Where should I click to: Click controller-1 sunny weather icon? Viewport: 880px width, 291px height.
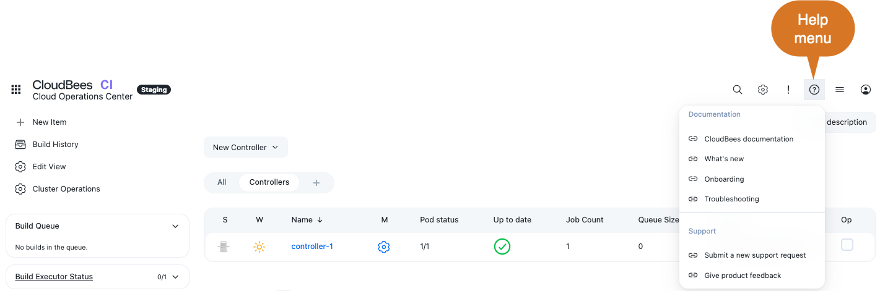pos(259,247)
